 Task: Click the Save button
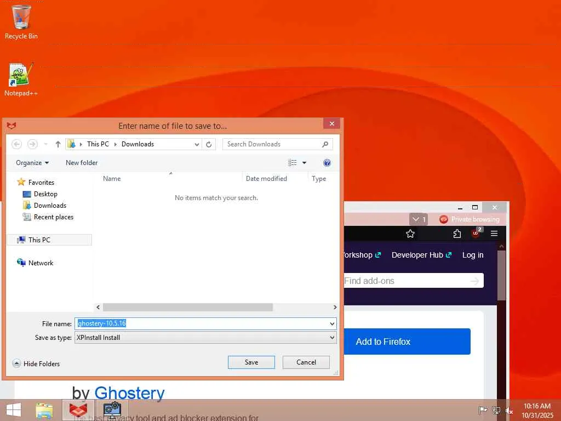pos(251,362)
